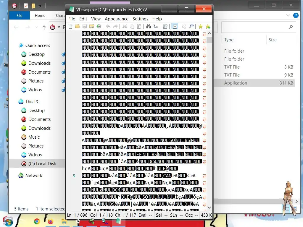Click the Save floppy disk icon
Image resolution: width=303 pixels, height=227 pixels.
84,26
